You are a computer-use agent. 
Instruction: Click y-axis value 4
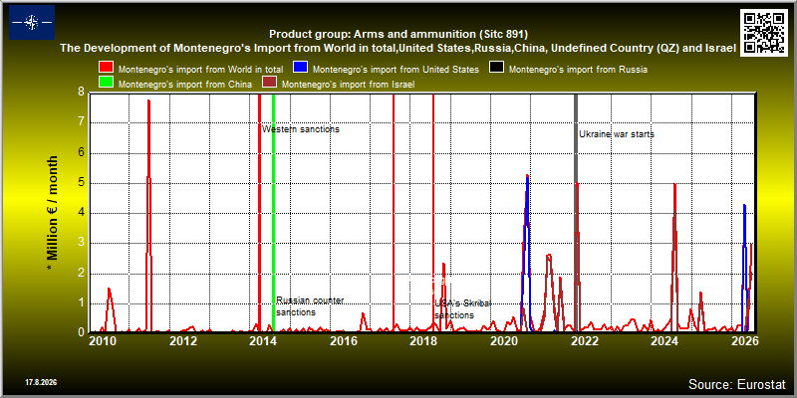[x=81, y=213]
